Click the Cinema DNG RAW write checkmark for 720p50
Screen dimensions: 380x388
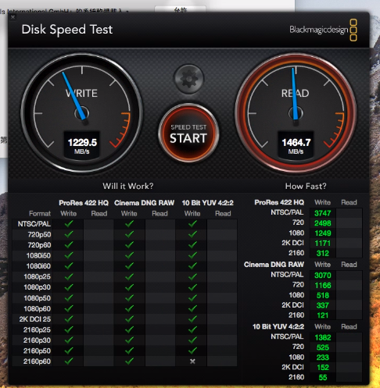point(129,234)
